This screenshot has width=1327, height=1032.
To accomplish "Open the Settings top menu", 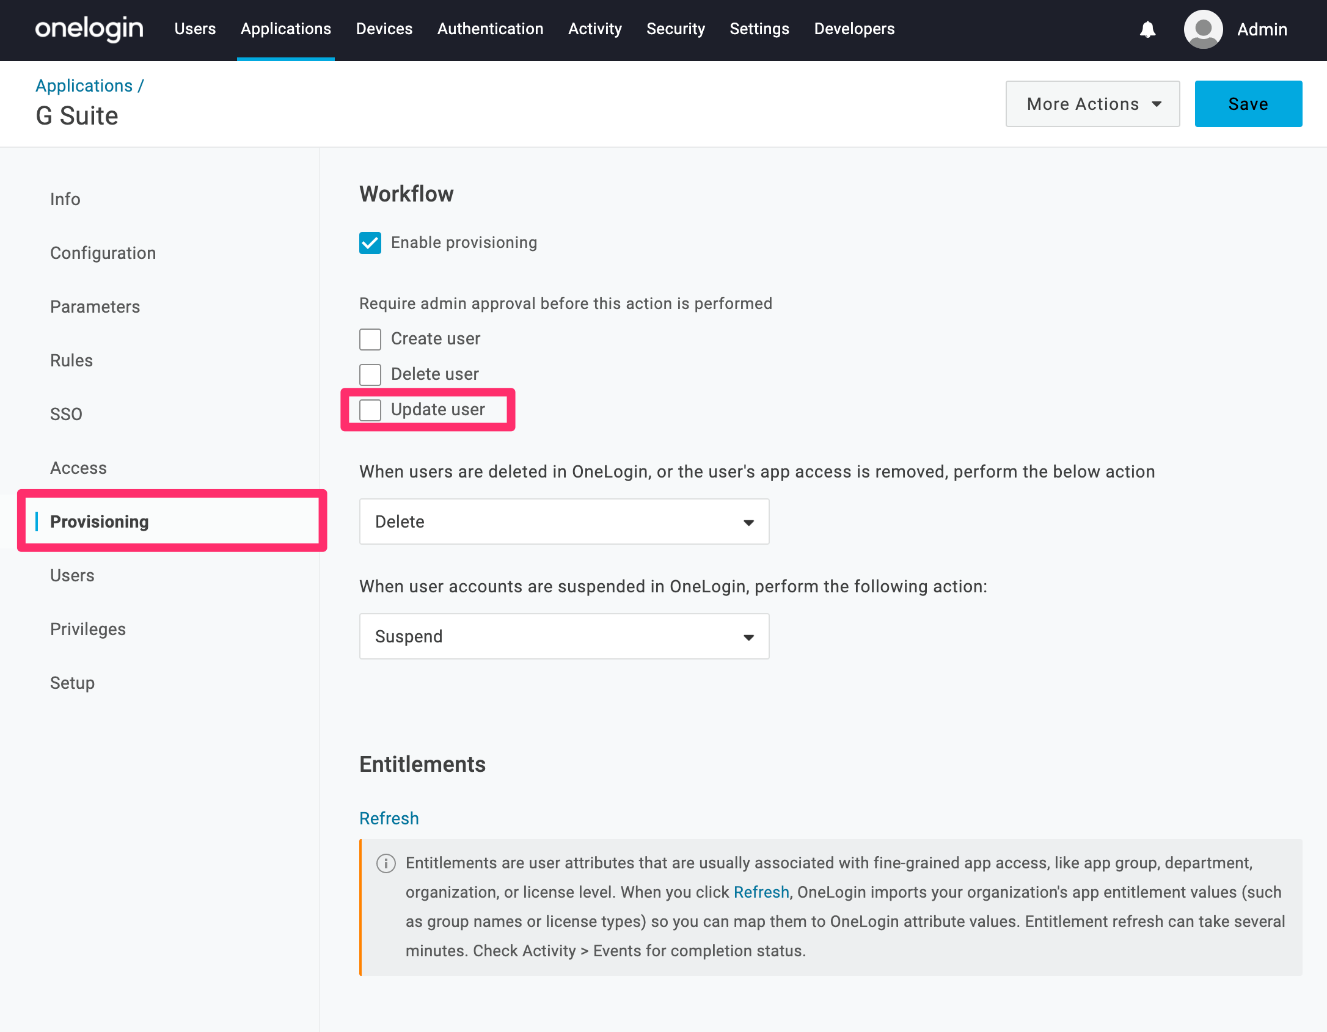I will tap(759, 29).
